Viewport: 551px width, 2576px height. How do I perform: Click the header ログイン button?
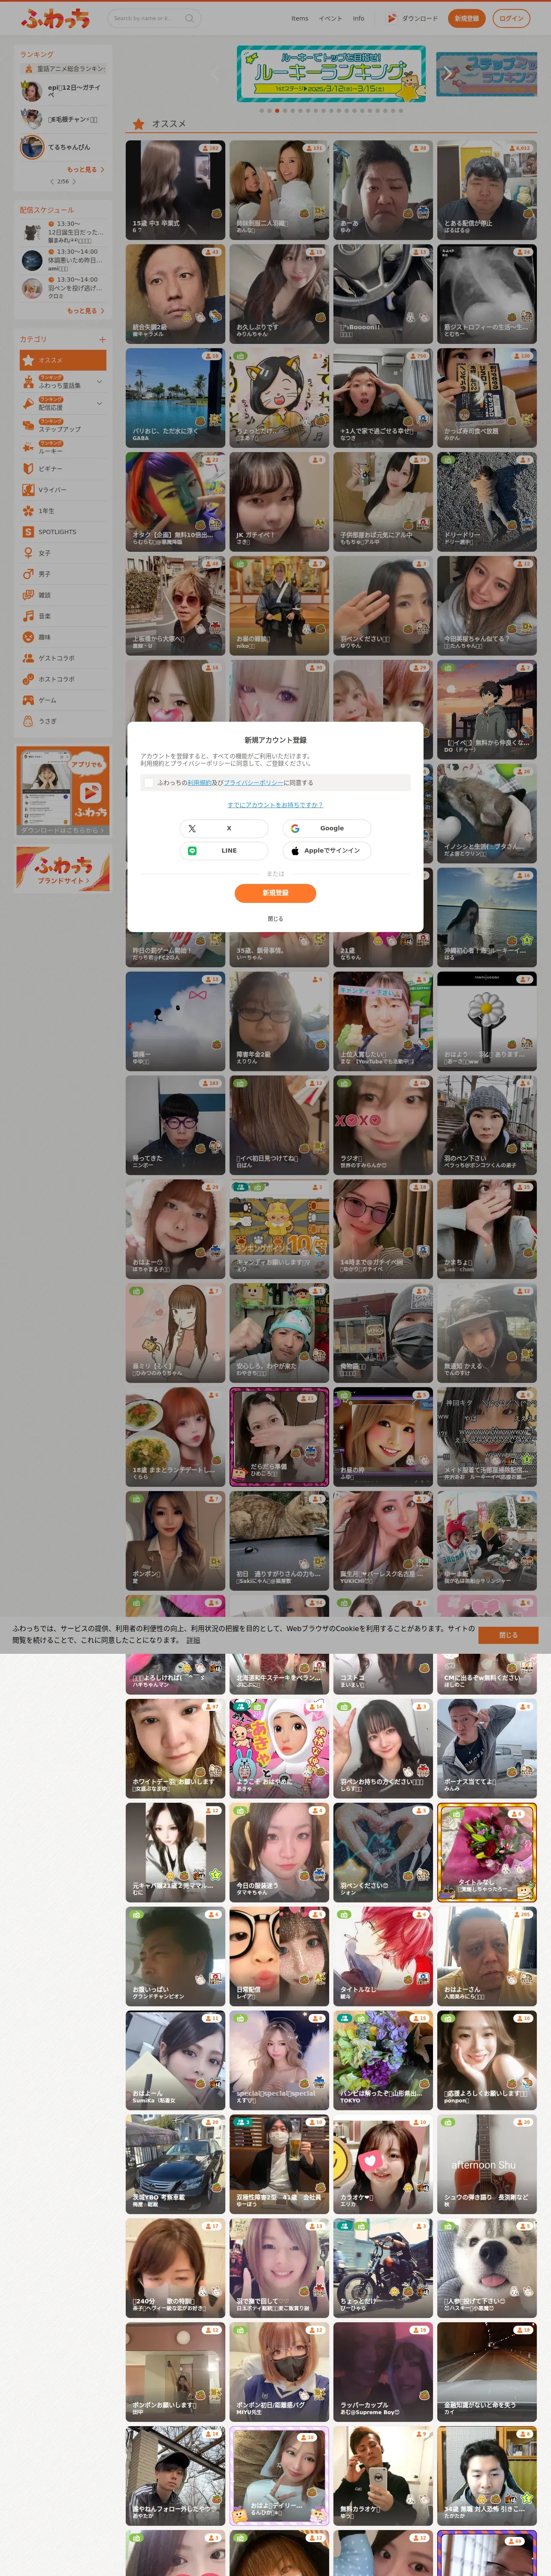pos(511,18)
